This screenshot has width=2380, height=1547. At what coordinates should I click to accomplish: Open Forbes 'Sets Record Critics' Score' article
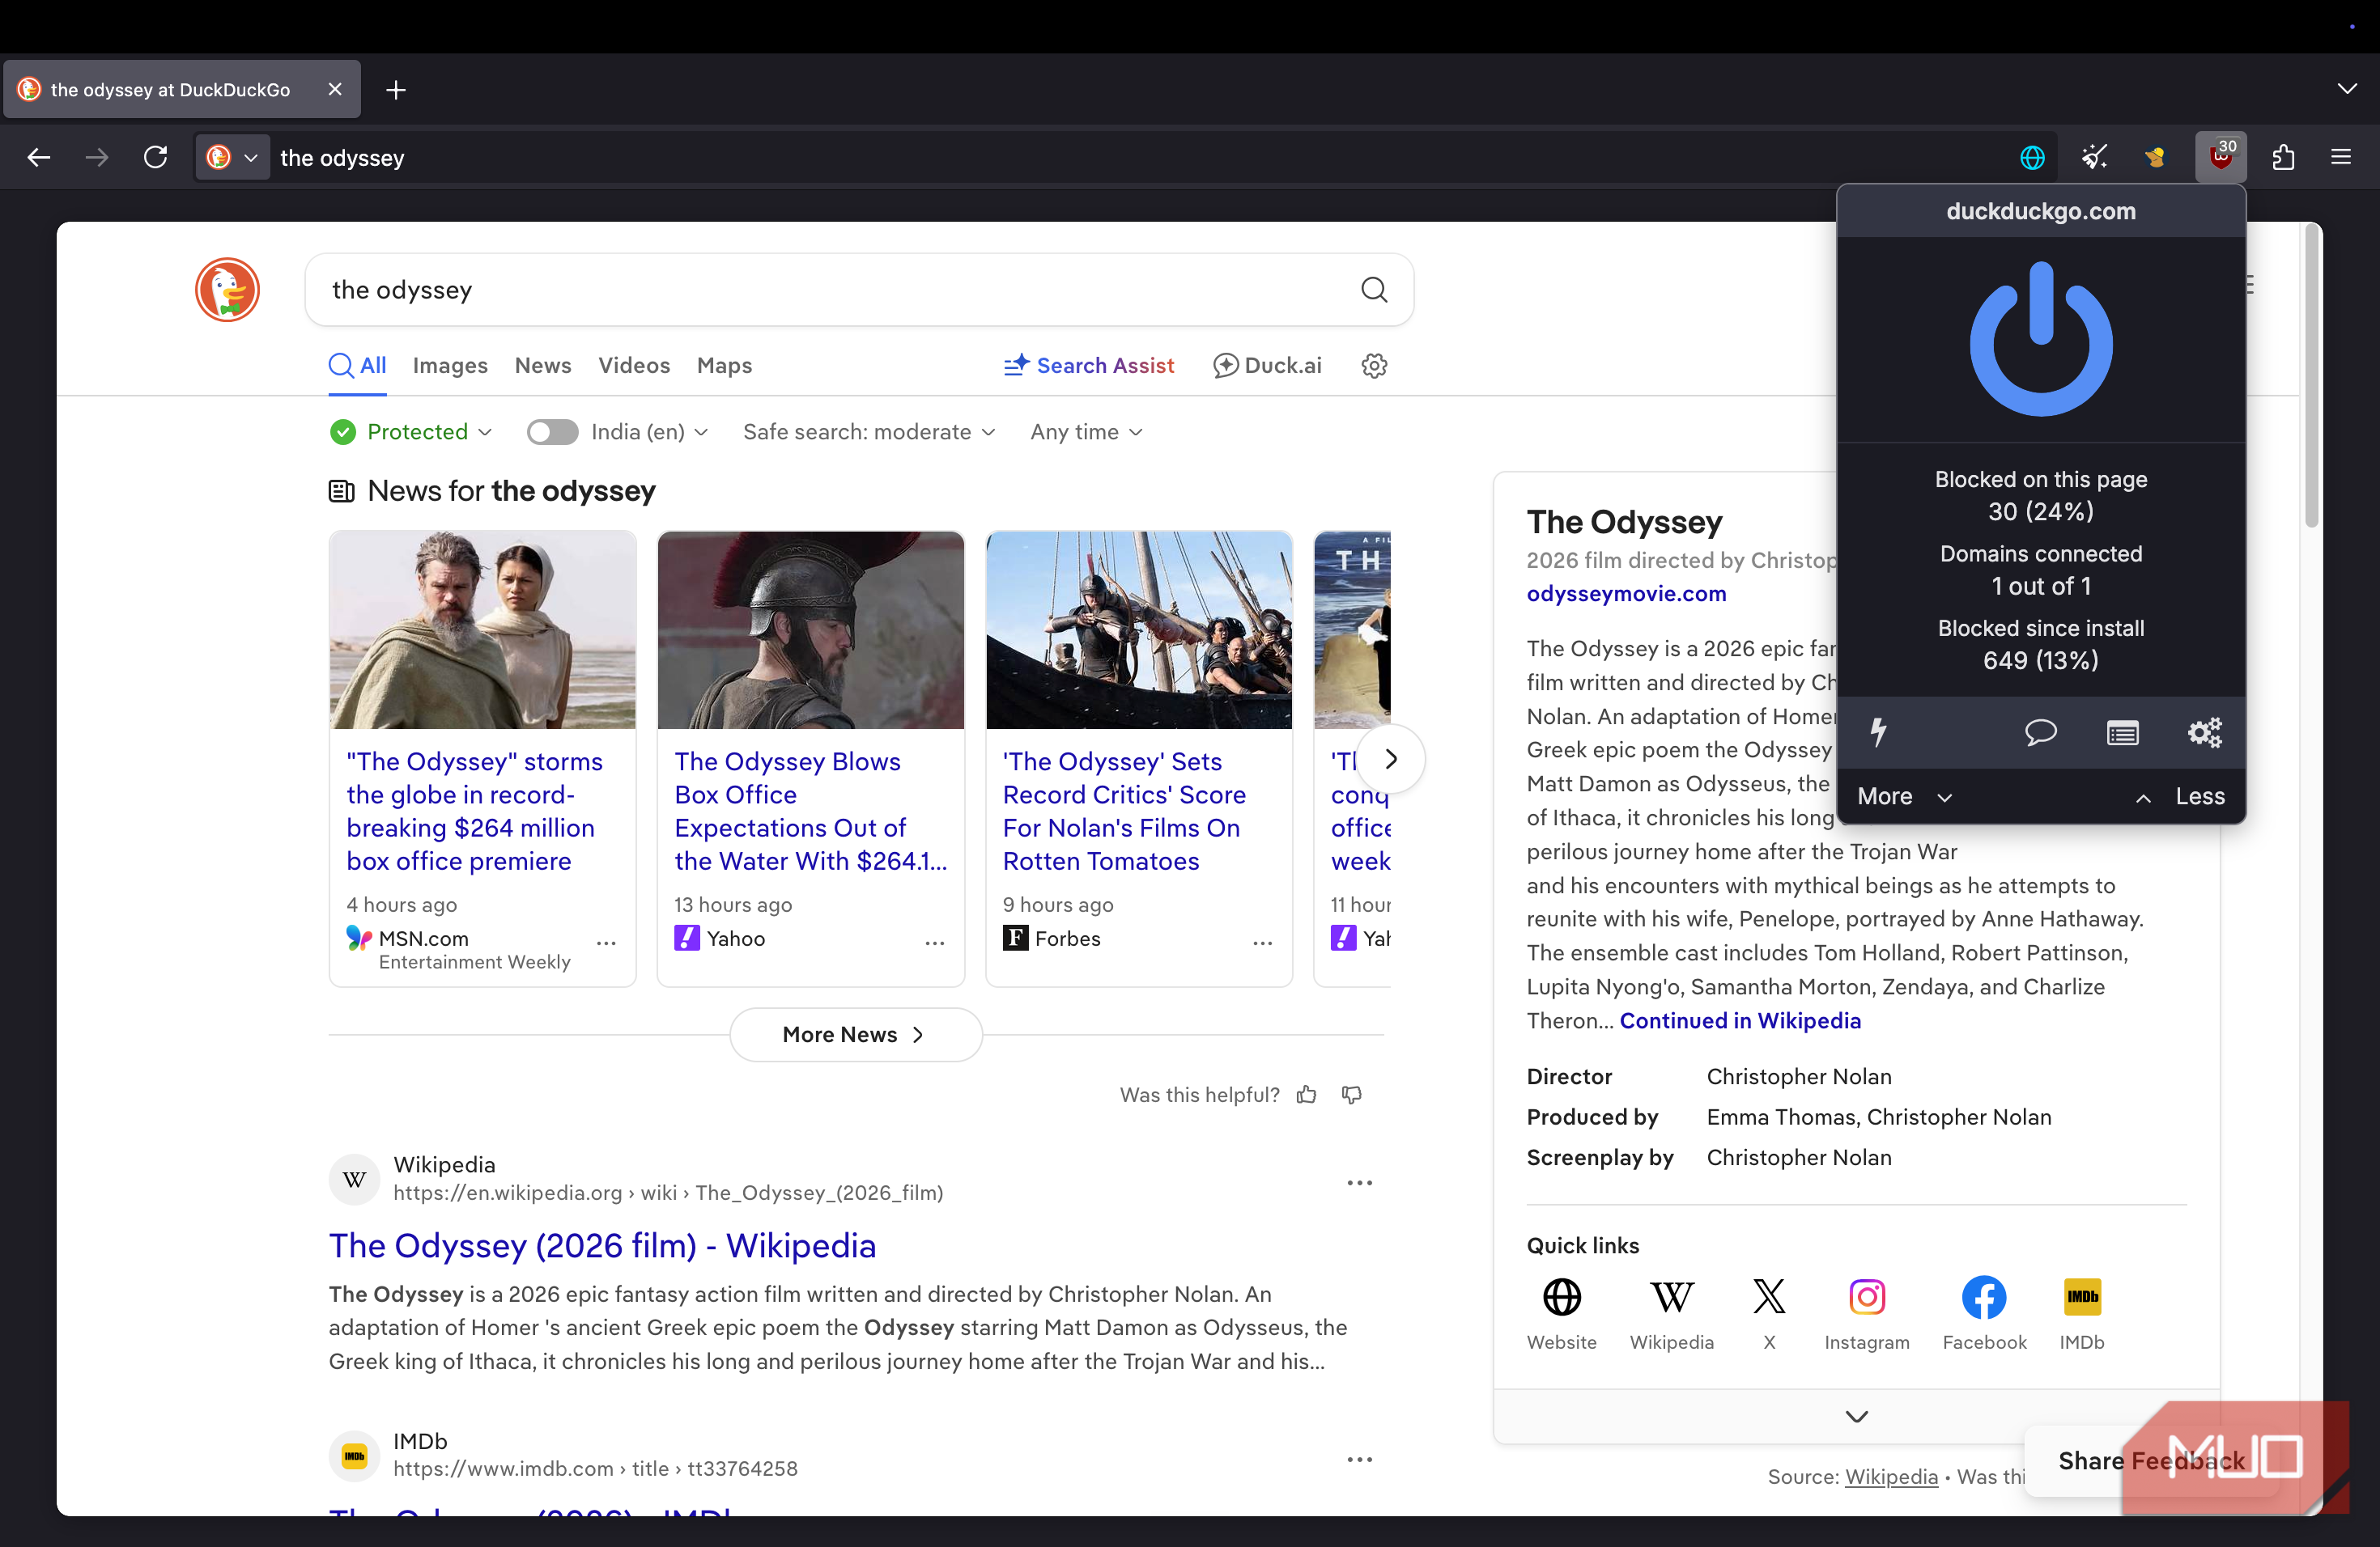(1124, 811)
